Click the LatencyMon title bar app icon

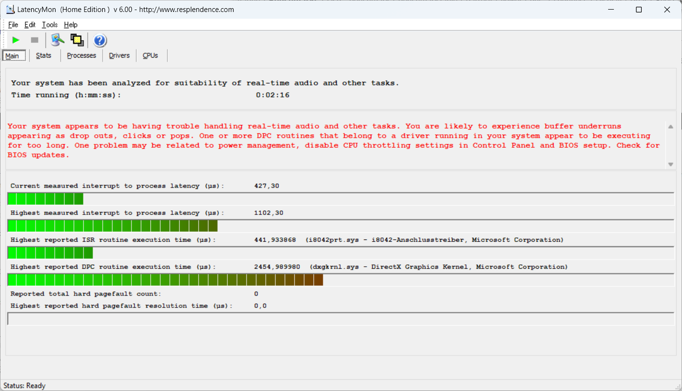[x=10, y=9]
